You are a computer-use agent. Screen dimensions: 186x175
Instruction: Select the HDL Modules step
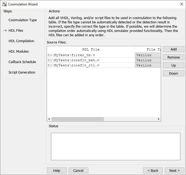click(19, 52)
